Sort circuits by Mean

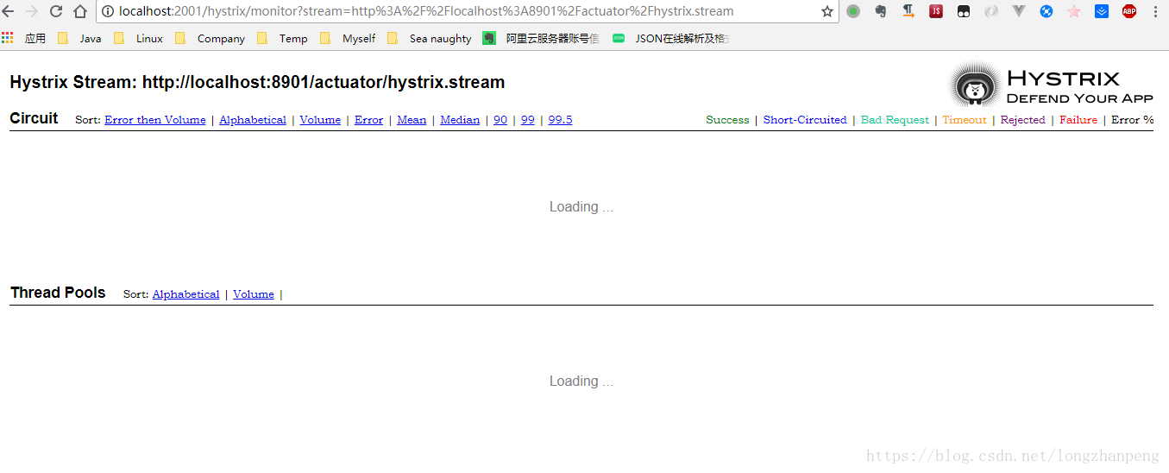click(412, 120)
